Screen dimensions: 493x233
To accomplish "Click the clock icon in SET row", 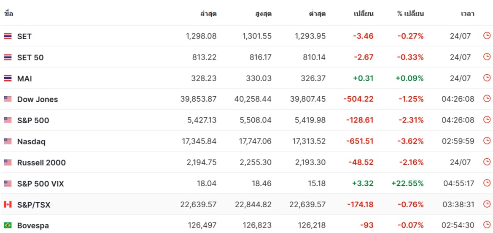I will pos(486,36).
